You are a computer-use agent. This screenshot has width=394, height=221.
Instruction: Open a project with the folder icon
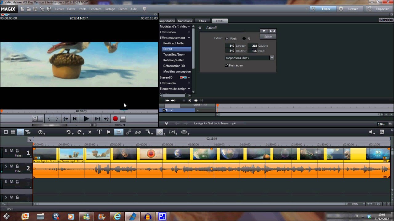(x=29, y=9)
